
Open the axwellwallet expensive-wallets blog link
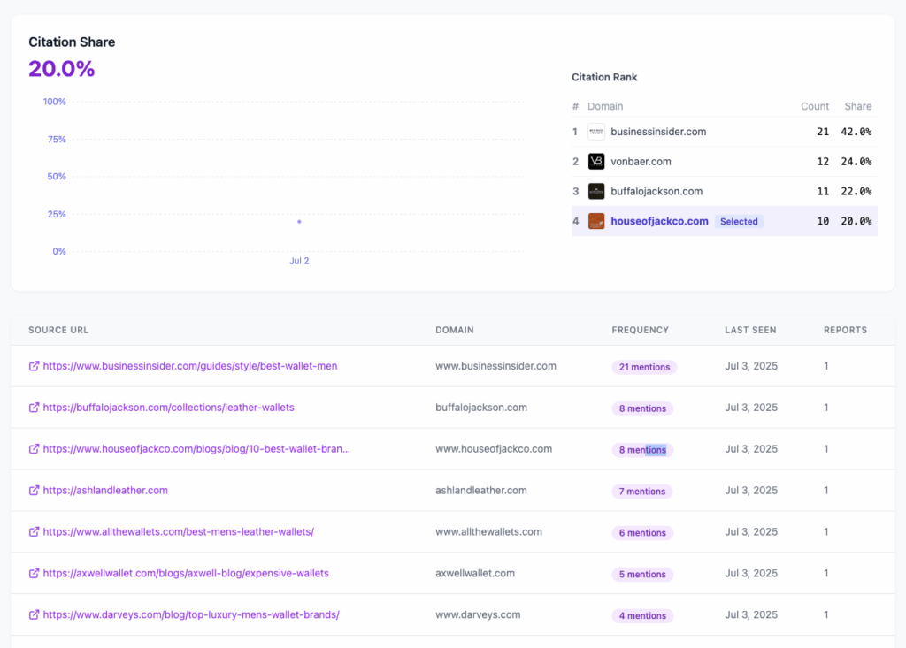(x=186, y=574)
